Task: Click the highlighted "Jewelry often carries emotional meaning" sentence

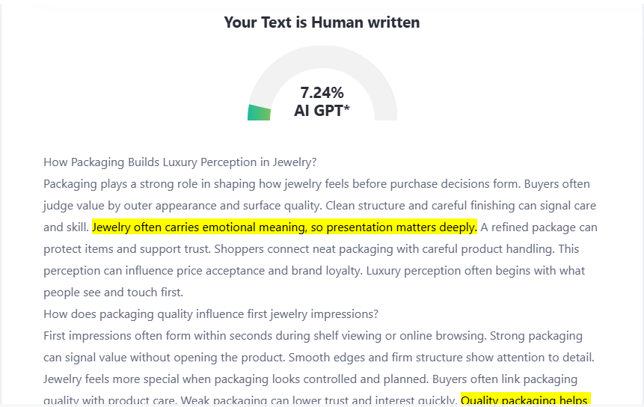Action: 284,227
